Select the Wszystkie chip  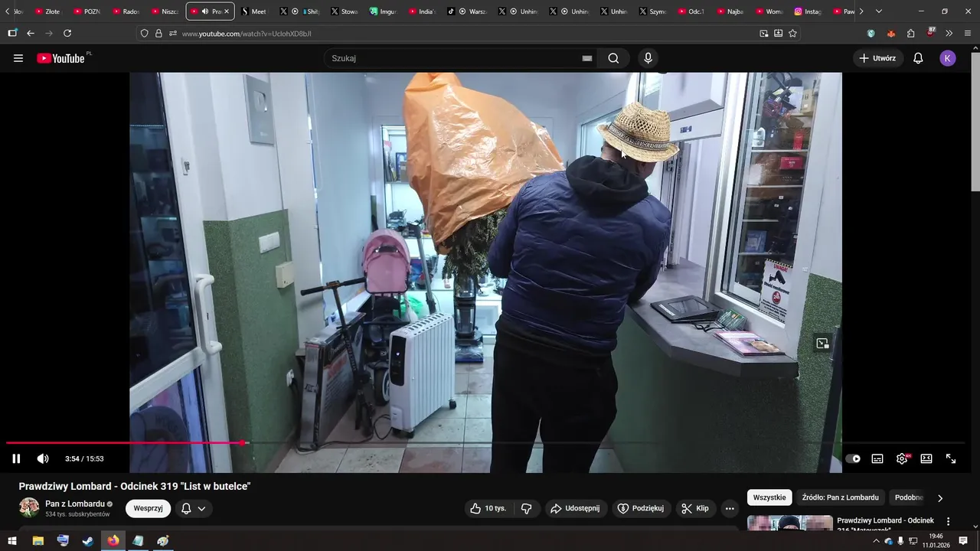click(769, 497)
